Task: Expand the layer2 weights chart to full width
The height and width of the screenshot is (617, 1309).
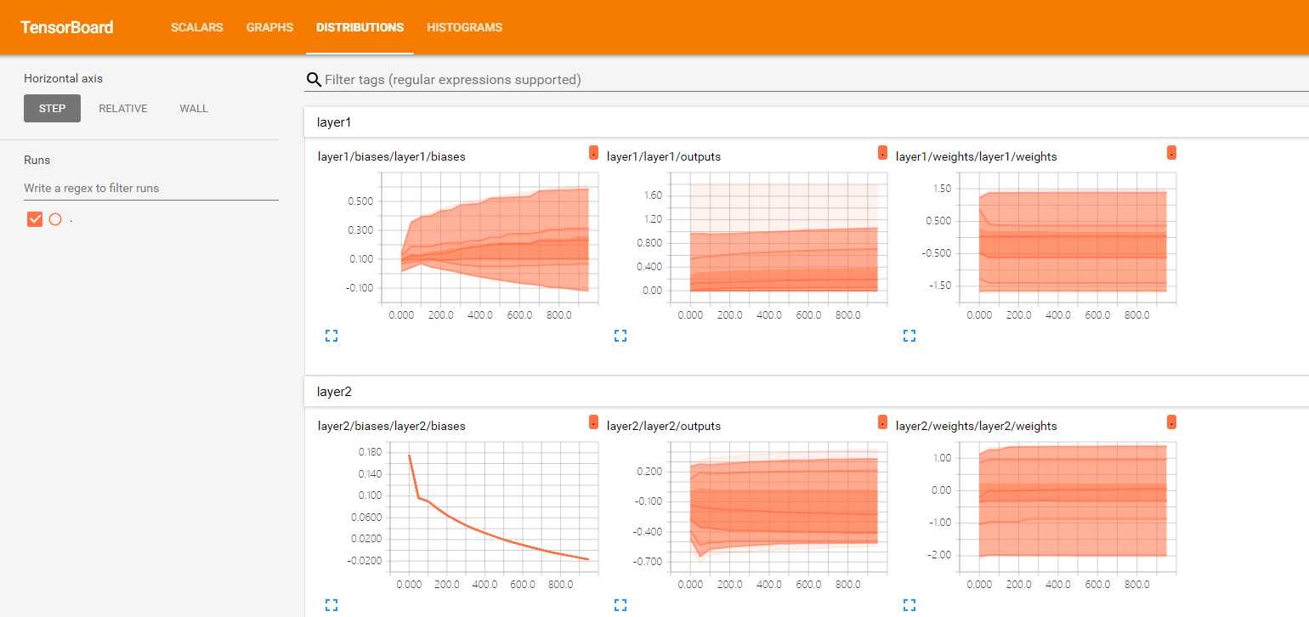Action: [909, 605]
